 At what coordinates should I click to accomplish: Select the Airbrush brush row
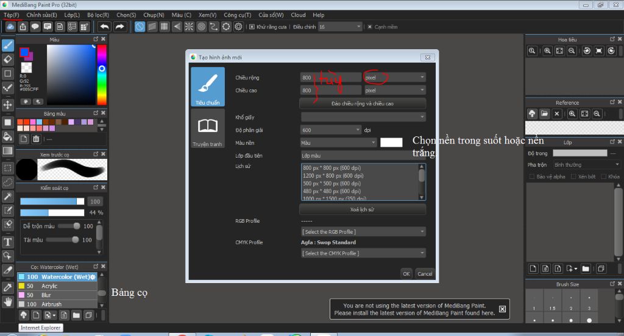(x=57, y=304)
